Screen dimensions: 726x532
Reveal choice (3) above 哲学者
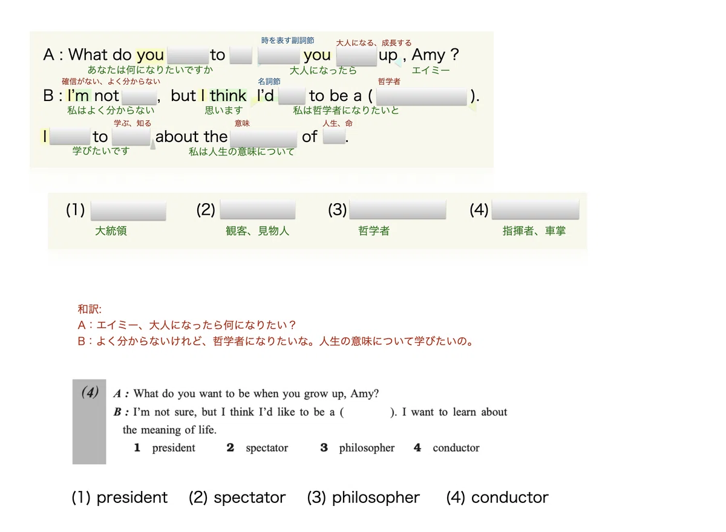(398, 210)
